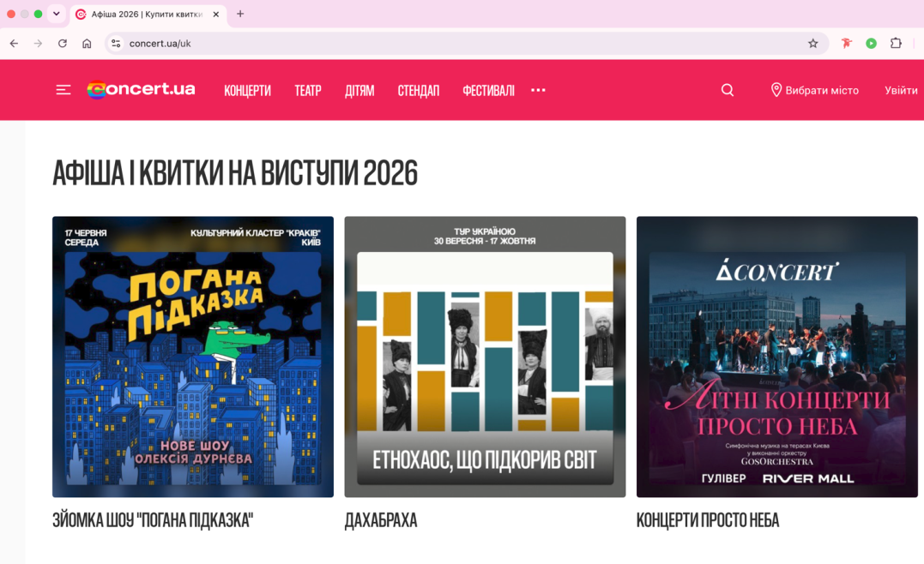Click the Погана підказка poster image
Viewport: 924px width, 564px height.
193,357
